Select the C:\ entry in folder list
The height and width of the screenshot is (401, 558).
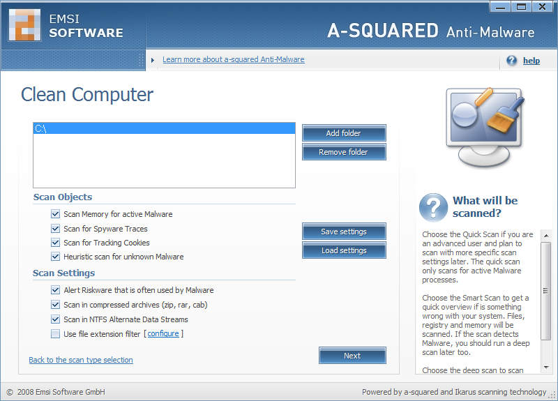(x=164, y=128)
